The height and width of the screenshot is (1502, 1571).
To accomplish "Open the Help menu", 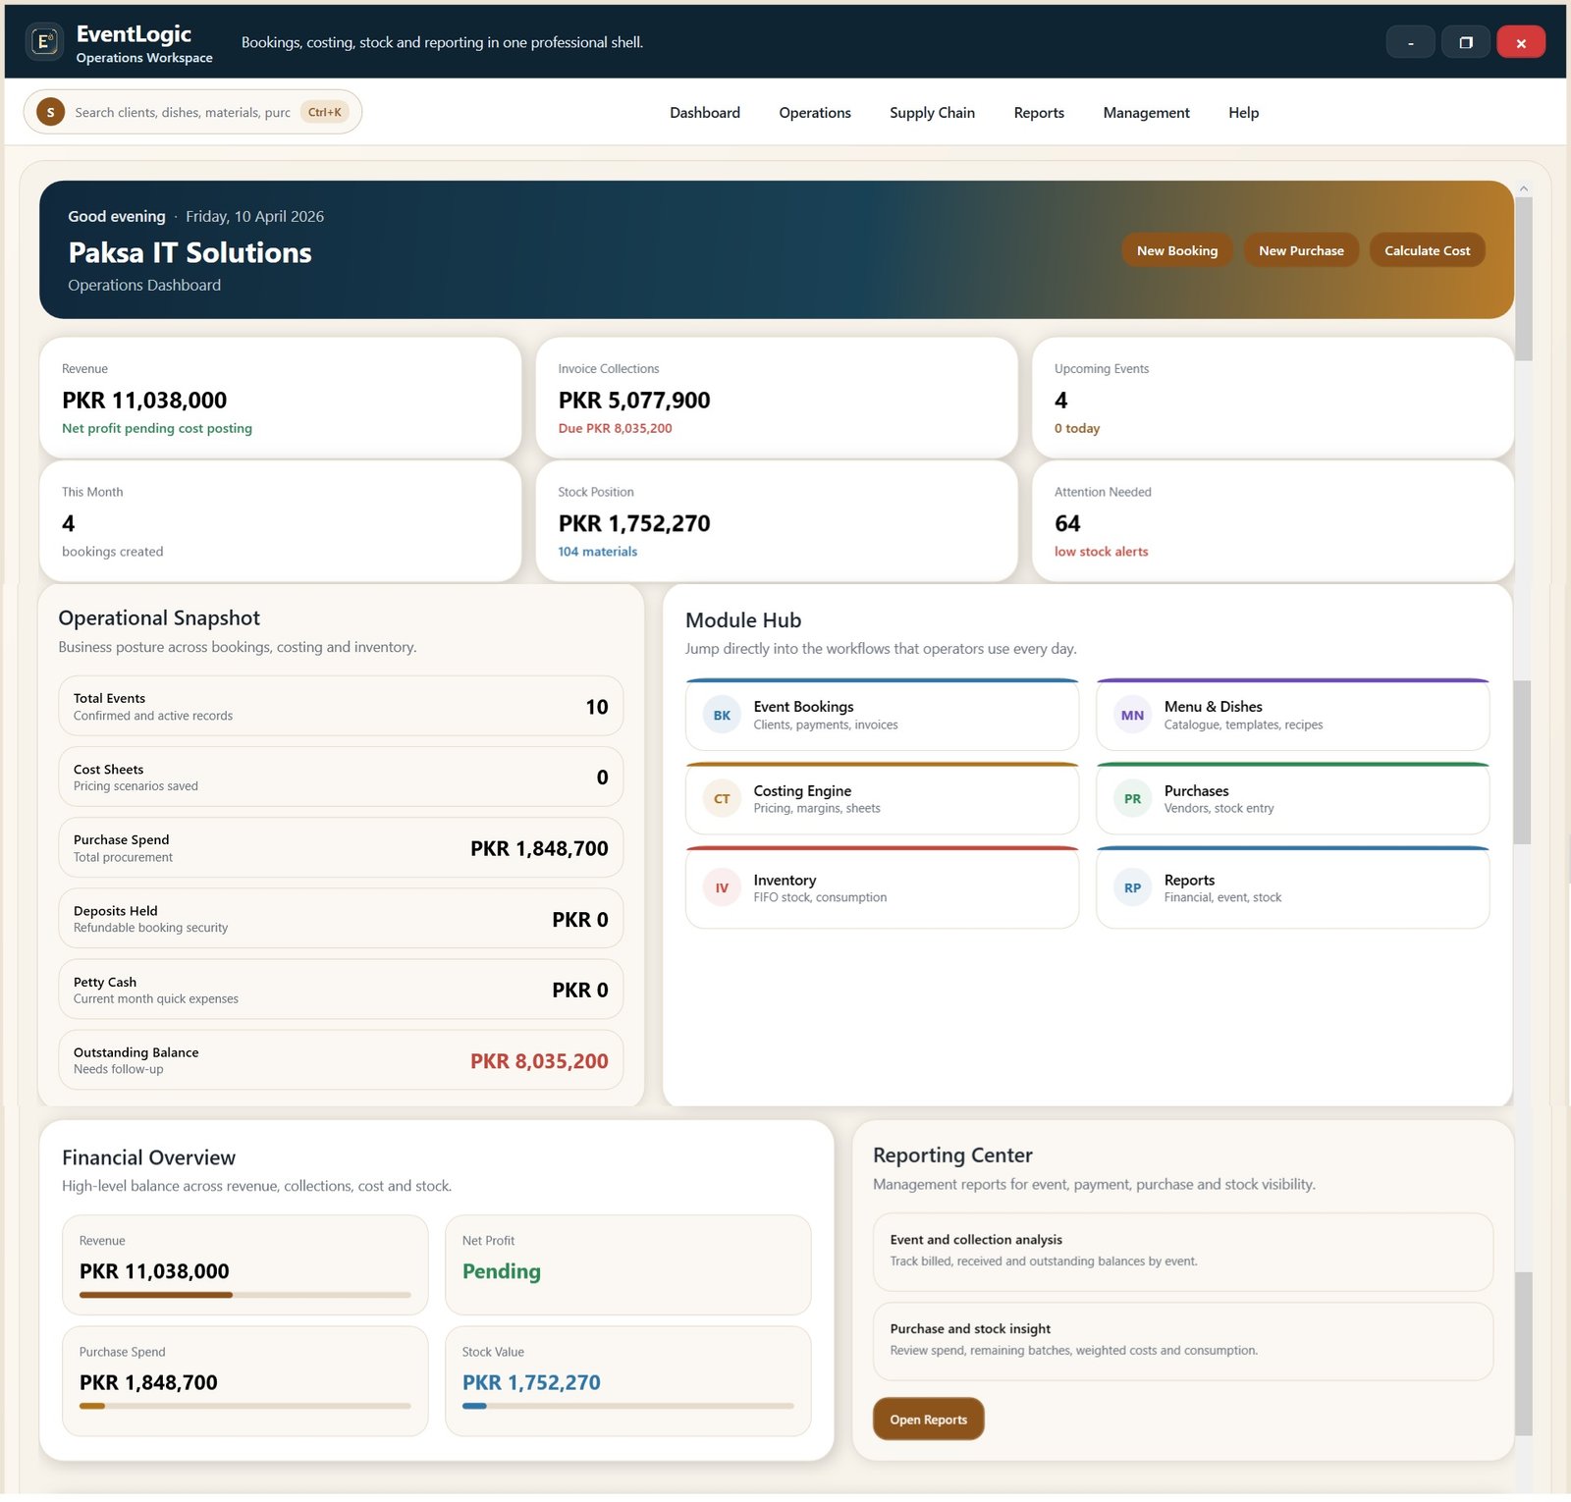I will tap(1242, 113).
